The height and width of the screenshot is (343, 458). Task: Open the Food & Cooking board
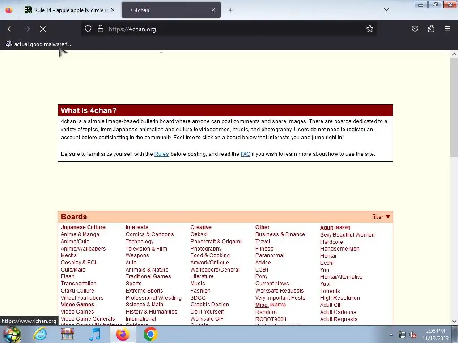pyautogui.click(x=210, y=255)
